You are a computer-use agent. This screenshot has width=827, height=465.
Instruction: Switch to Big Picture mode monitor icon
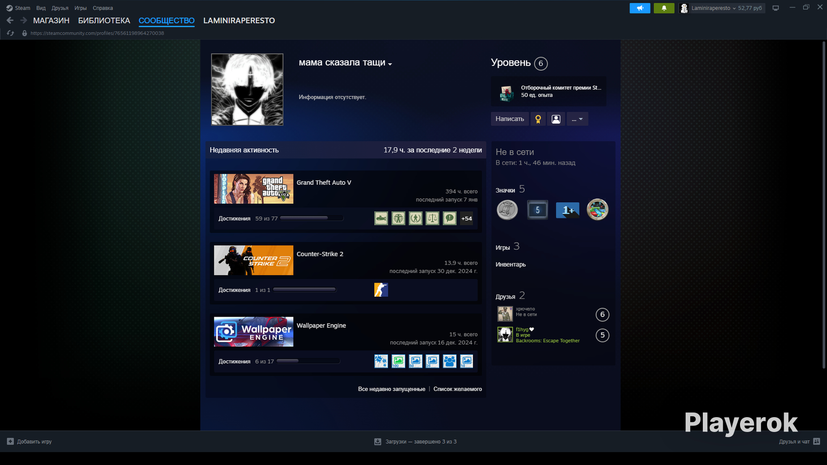(775, 8)
